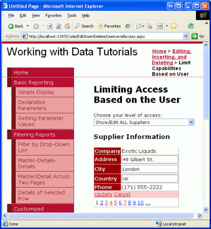Click the Cancel link
Image resolution: width=211 pixels, height=229 pixels.
pyautogui.click(x=122, y=194)
